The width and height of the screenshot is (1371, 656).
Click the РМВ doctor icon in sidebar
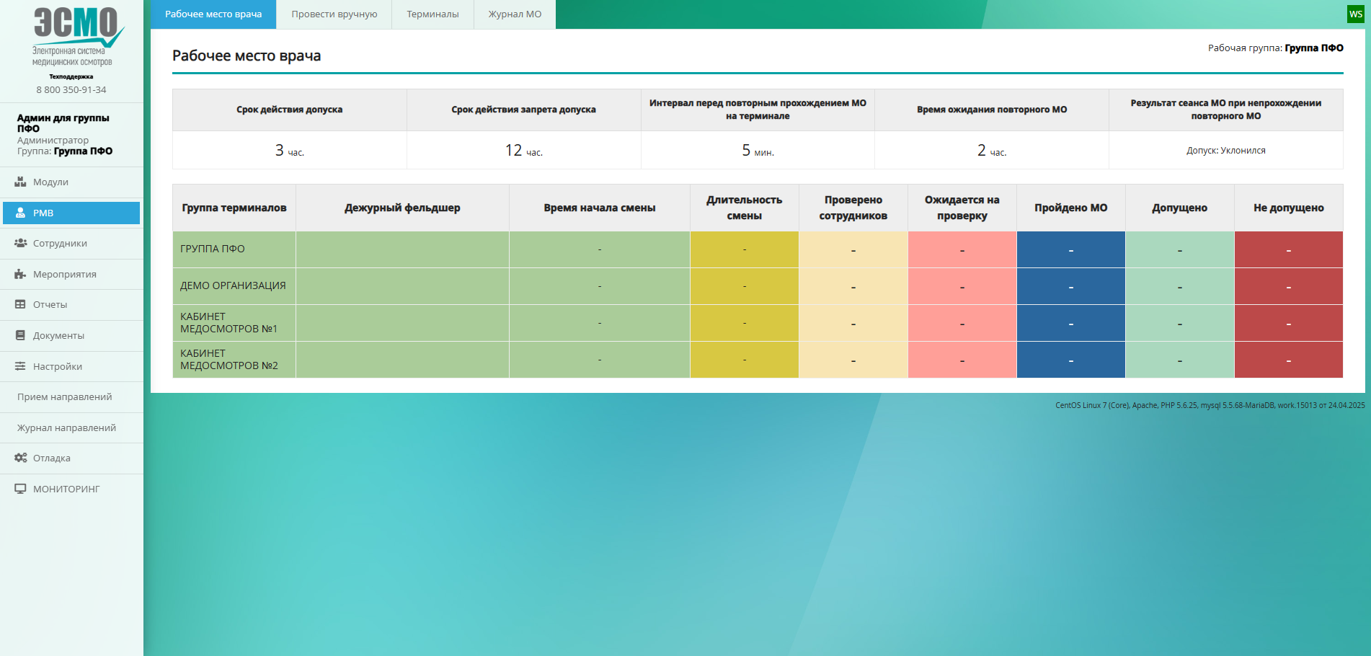coord(20,213)
